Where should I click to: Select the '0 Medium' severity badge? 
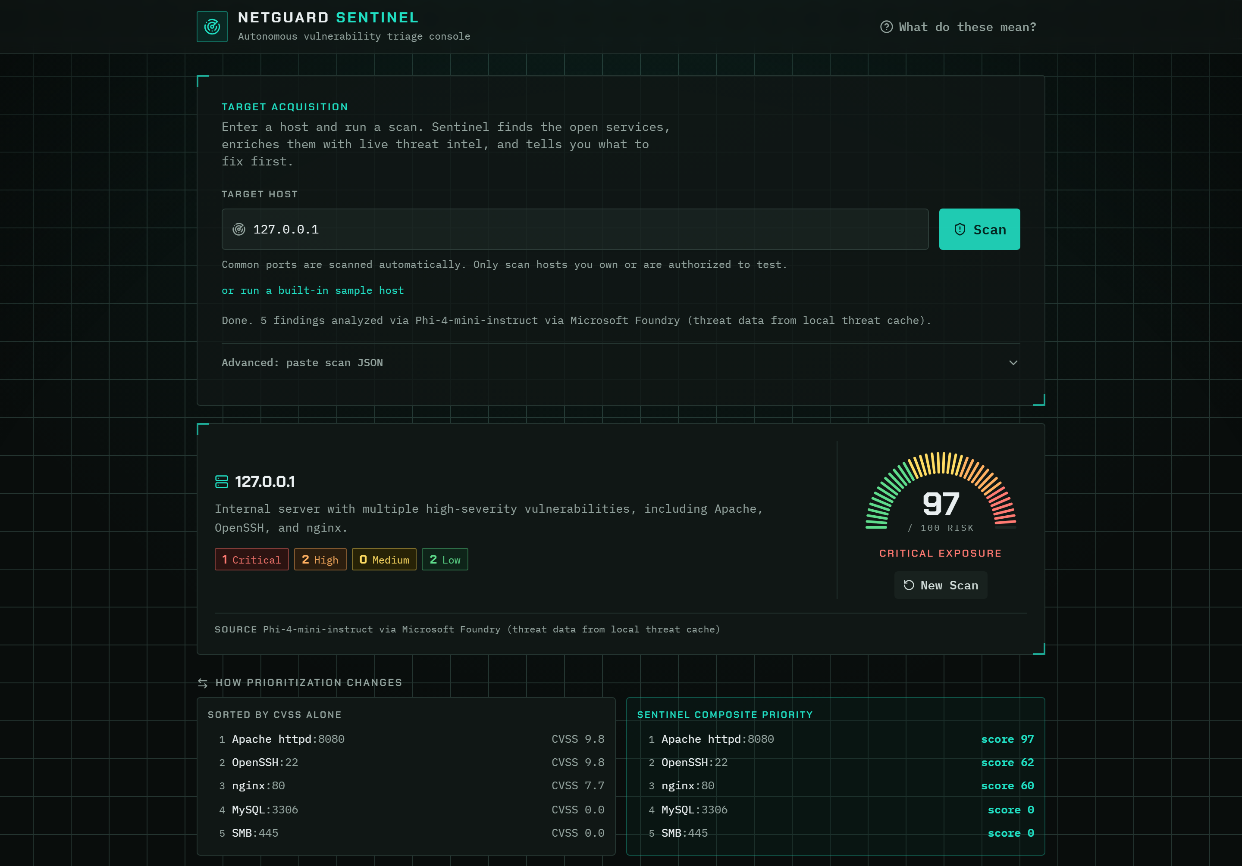384,560
